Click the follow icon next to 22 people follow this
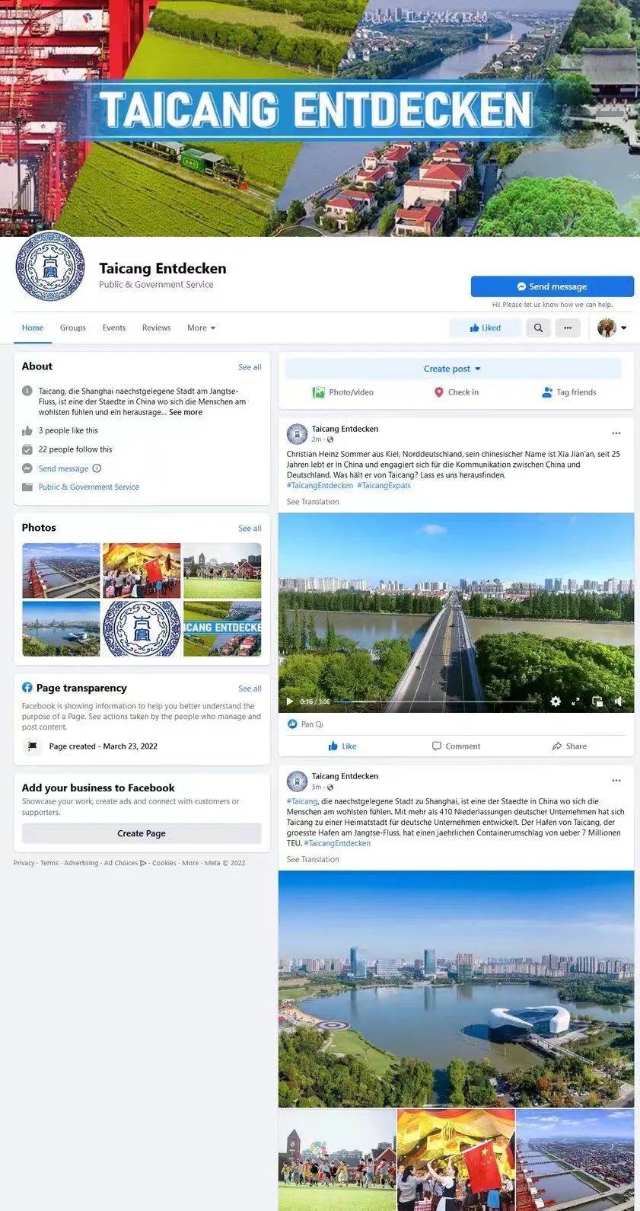640x1211 pixels. click(x=27, y=449)
